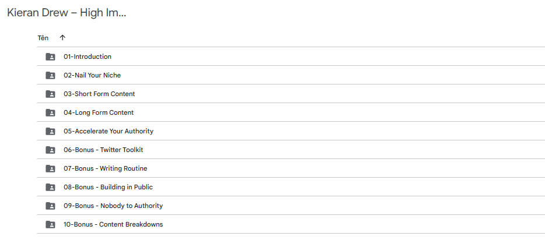Click the shared folder icon for 01-Introduction
This screenshot has width=545, height=240.
tap(50, 57)
